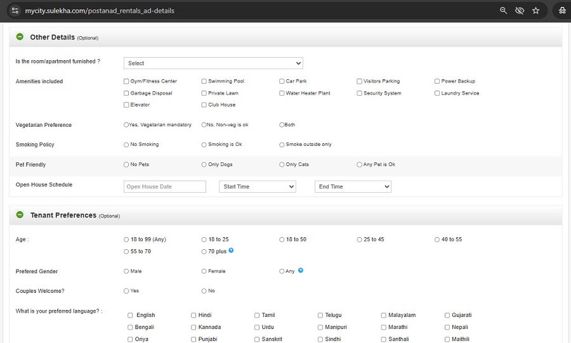The width and height of the screenshot is (571, 343).
Task: Open the Start Time dropdown
Action: click(258, 187)
